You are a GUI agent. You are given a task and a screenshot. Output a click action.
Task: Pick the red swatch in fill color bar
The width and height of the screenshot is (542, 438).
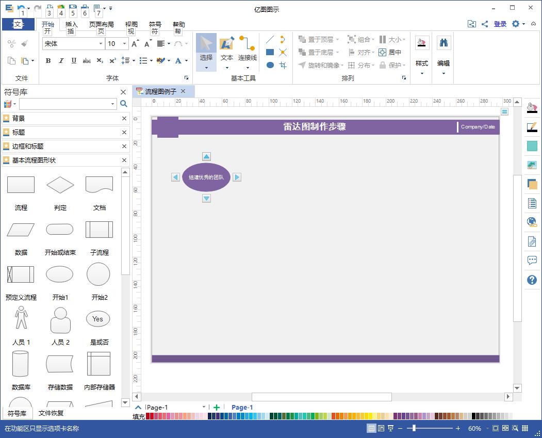(153, 416)
